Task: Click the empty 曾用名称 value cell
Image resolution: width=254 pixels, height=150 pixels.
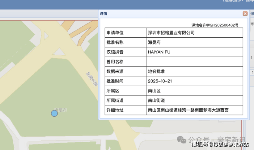Action: [x=195, y=62]
